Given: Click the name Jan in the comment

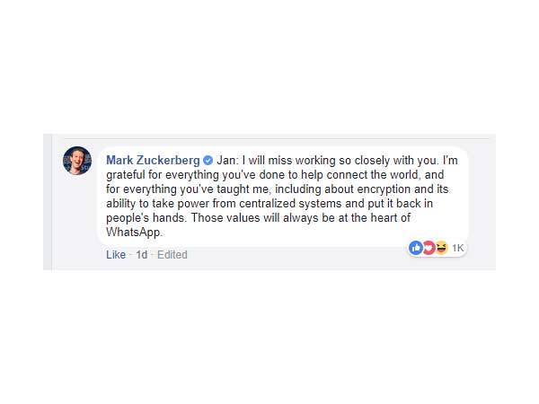Looking at the screenshot, I should point(225,160).
